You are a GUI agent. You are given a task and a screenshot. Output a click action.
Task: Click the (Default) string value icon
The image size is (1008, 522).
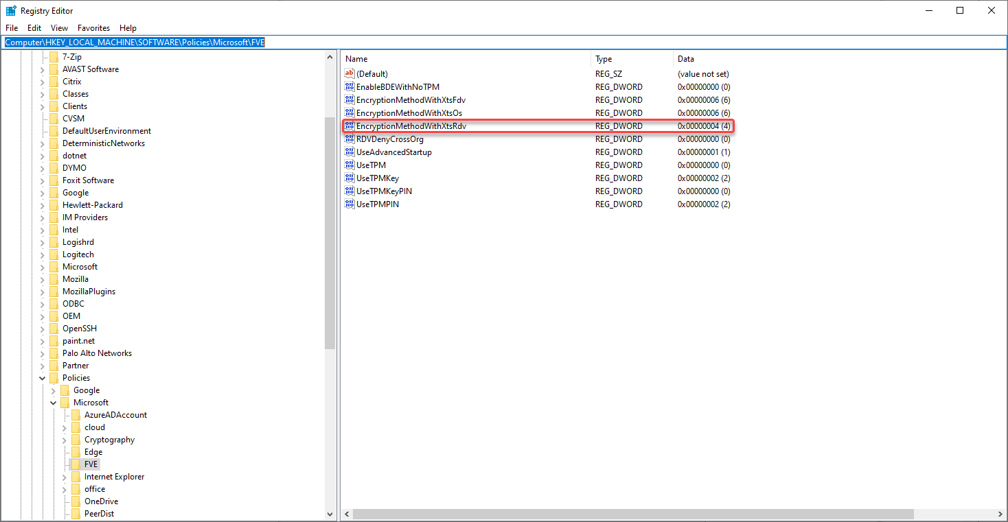[x=350, y=73]
